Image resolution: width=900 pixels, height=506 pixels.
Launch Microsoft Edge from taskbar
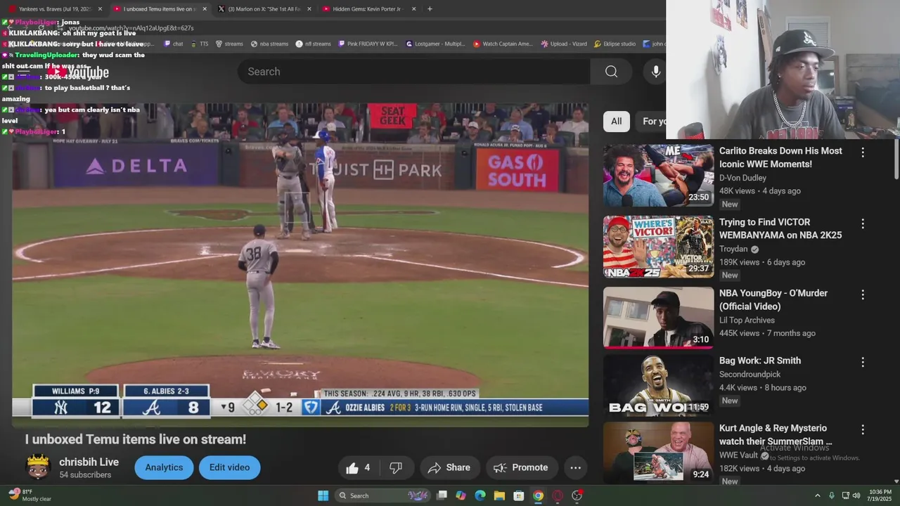[x=480, y=495]
